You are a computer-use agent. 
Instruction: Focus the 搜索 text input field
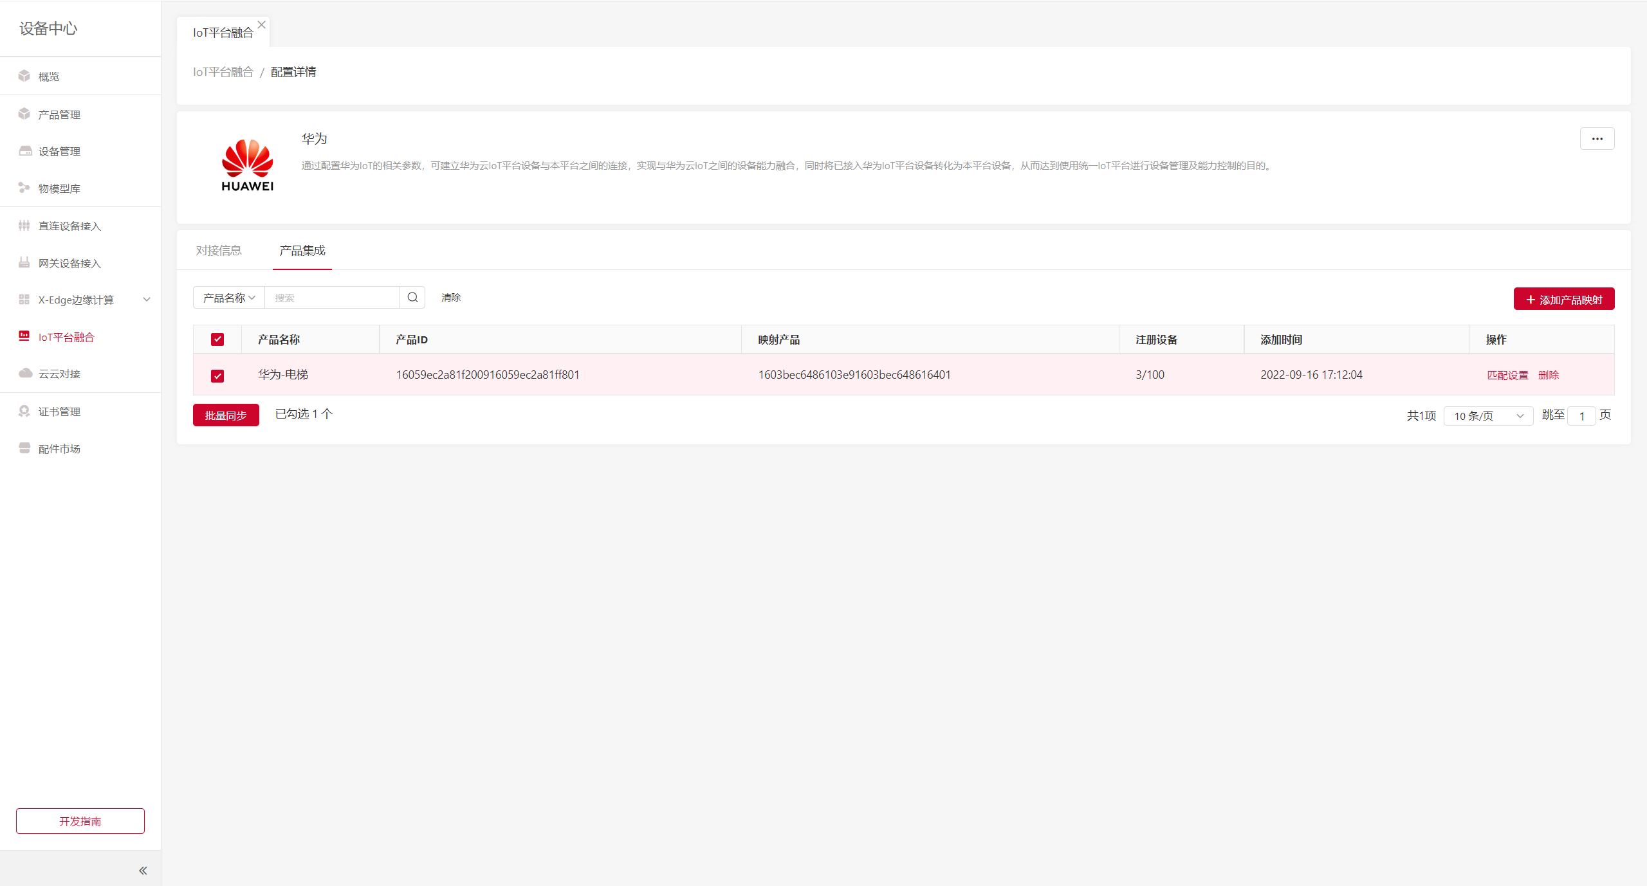pos(332,298)
